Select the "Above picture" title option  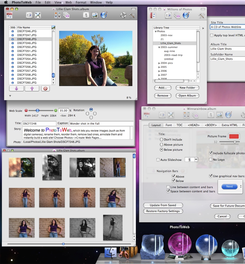161,144
